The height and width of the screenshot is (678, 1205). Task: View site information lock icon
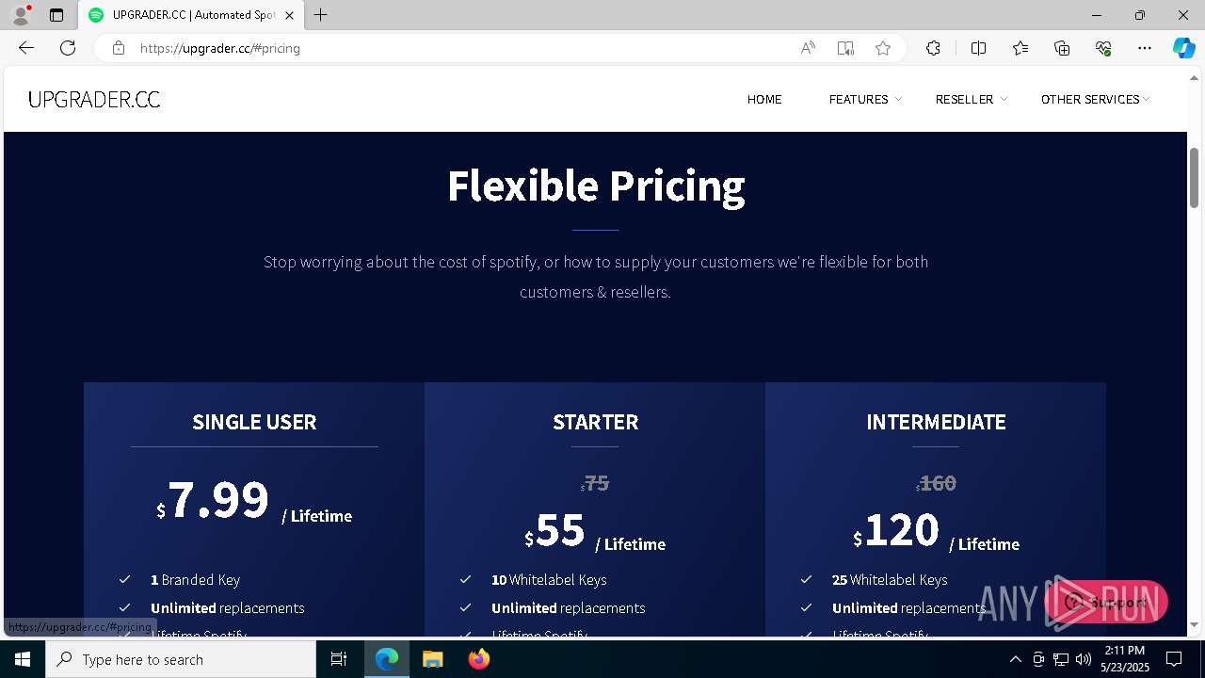119,48
